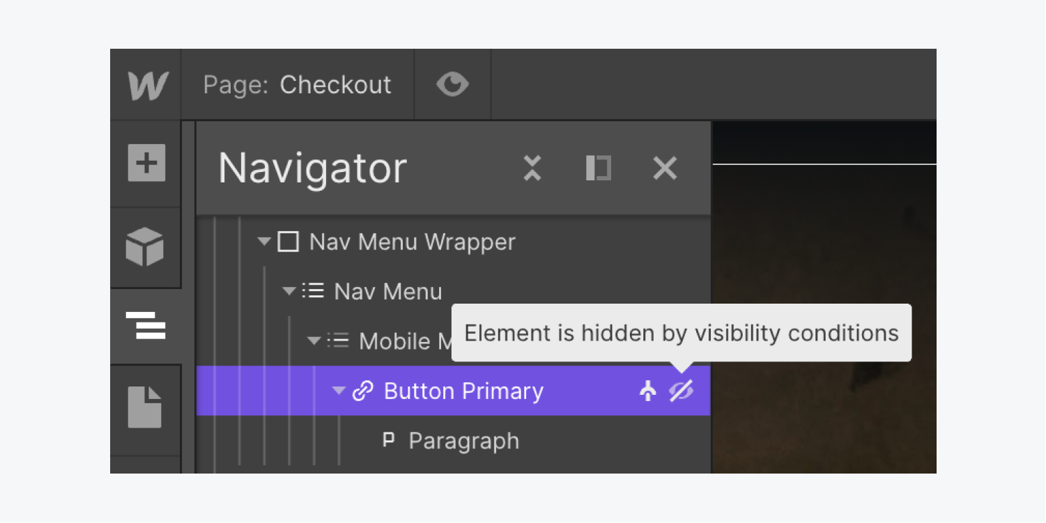Collapse the Nav Menu Wrapper tree item
This screenshot has height=523, width=1046.
(264, 242)
